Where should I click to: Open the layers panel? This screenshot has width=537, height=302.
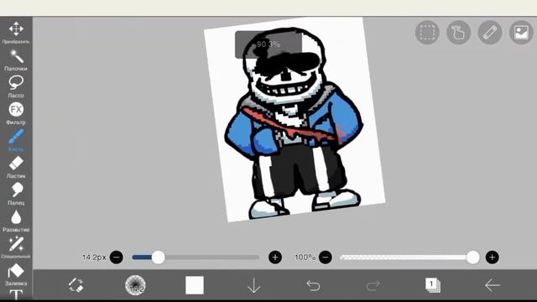[x=433, y=285]
